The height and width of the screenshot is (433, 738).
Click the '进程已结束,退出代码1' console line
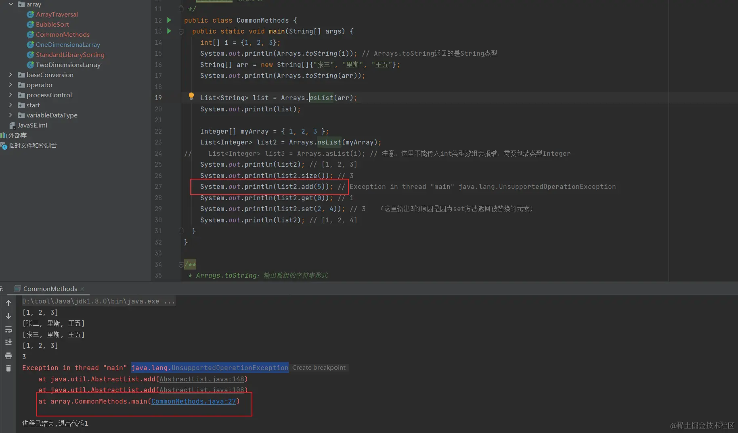tap(55, 423)
